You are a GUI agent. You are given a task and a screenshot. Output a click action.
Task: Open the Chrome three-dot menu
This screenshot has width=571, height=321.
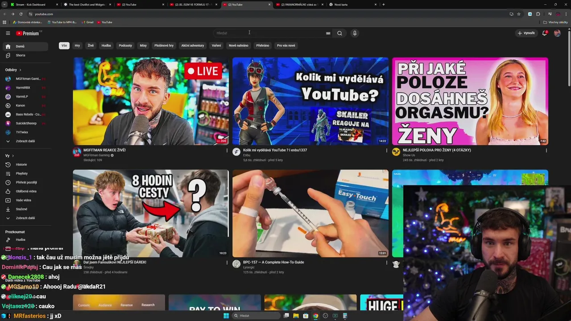565,14
